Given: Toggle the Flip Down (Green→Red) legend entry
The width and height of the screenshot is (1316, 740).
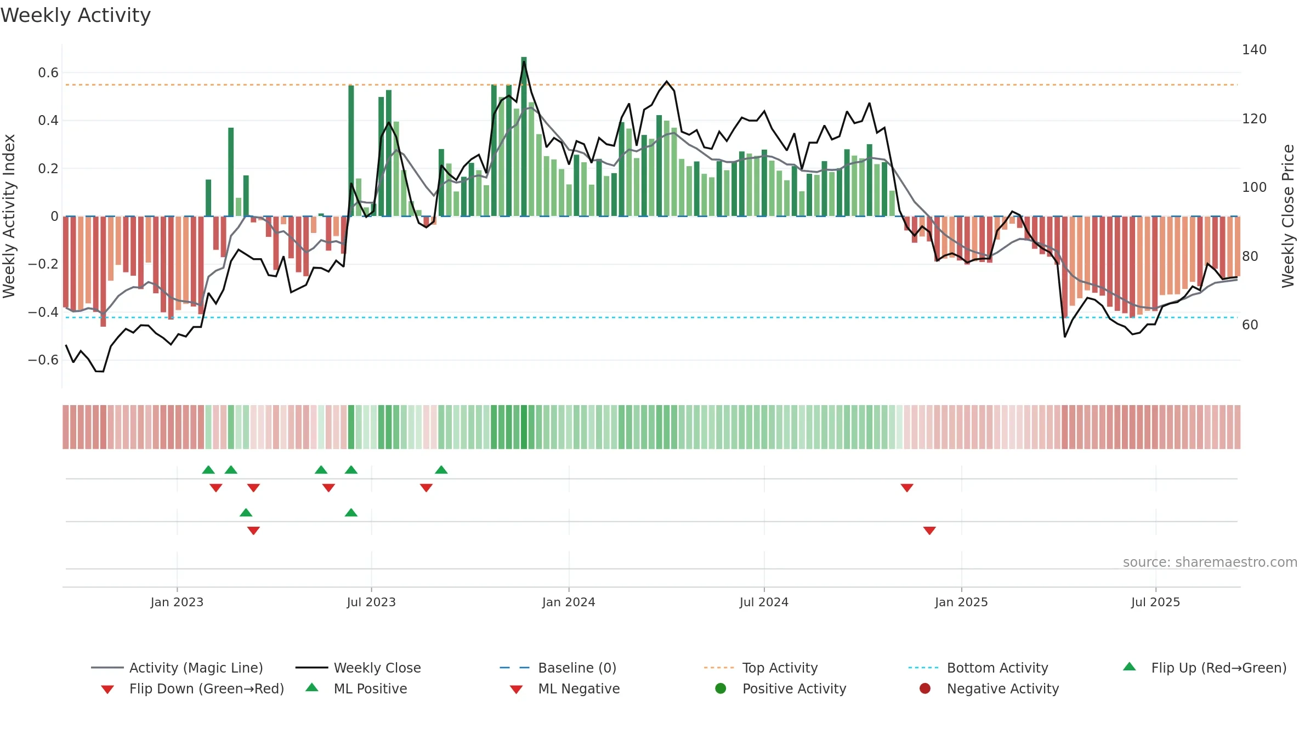Looking at the screenshot, I should [x=192, y=688].
